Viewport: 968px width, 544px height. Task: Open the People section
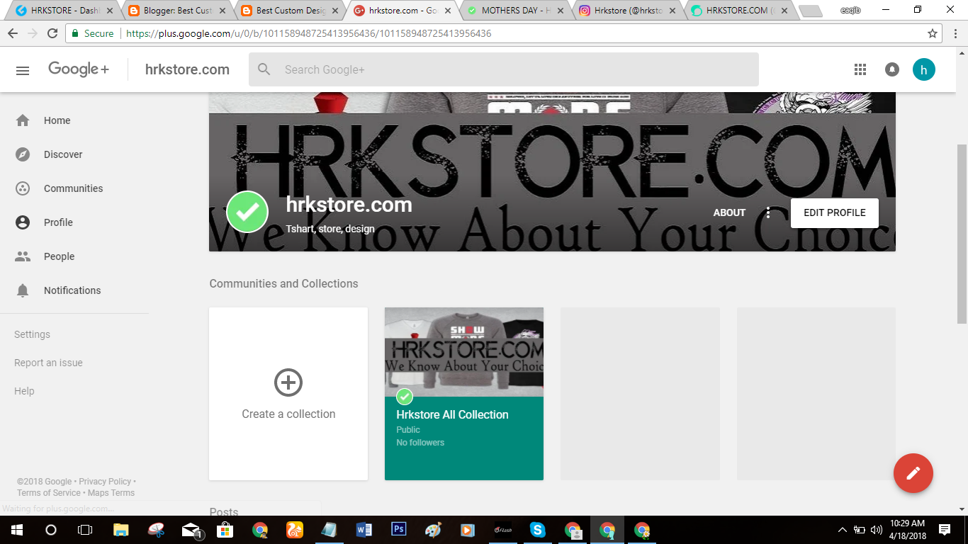tap(59, 256)
